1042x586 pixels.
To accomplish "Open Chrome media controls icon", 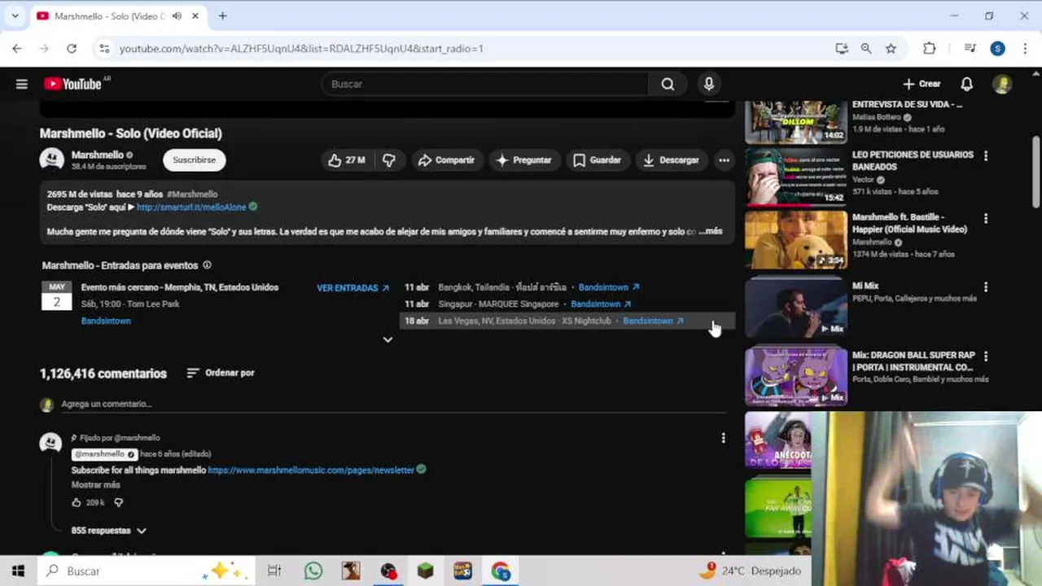I will (x=970, y=49).
